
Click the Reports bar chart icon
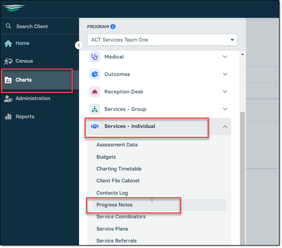pyautogui.click(x=8, y=116)
